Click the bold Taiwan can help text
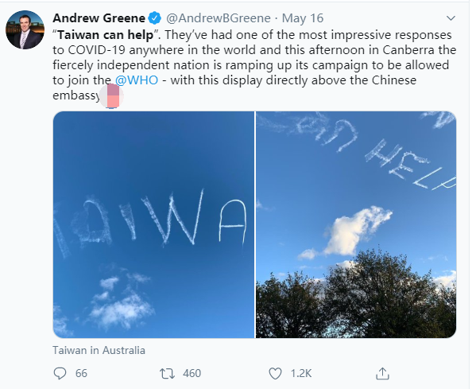The height and width of the screenshot is (389, 472). [106, 35]
